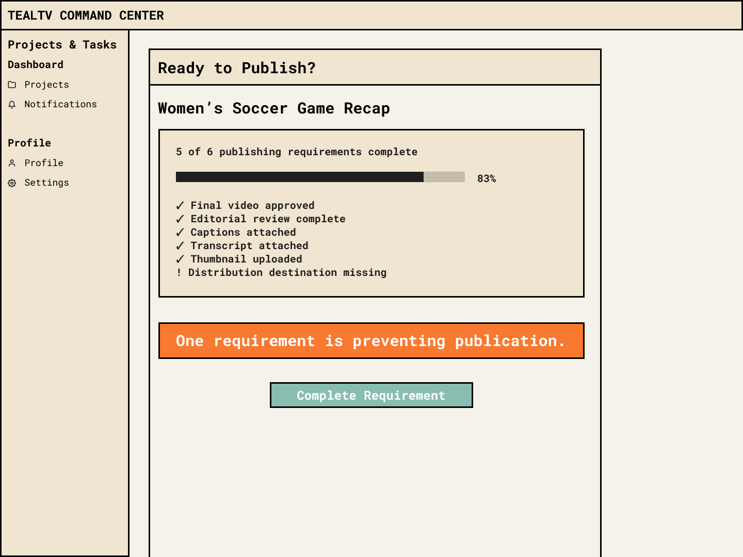
Task: Click the Complete Requirement button
Action: (x=371, y=395)
